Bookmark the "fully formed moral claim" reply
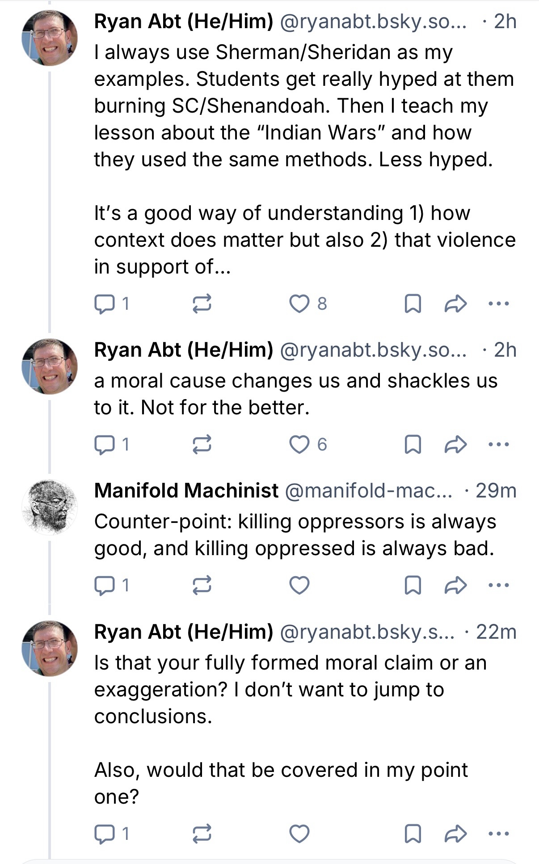Image resolution: width=539 pixels, height=864 pixels. click(x=412, y=834)
